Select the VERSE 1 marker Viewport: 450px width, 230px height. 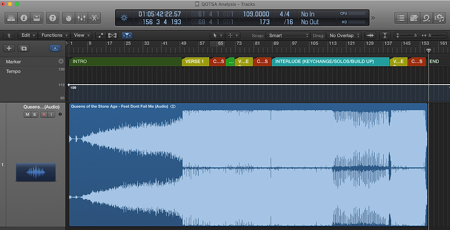coord(195,62)
